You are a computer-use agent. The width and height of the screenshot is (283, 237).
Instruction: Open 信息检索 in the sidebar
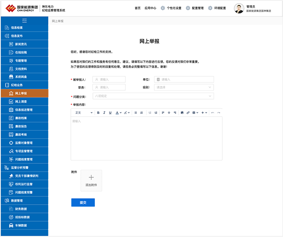click(25, 28)
